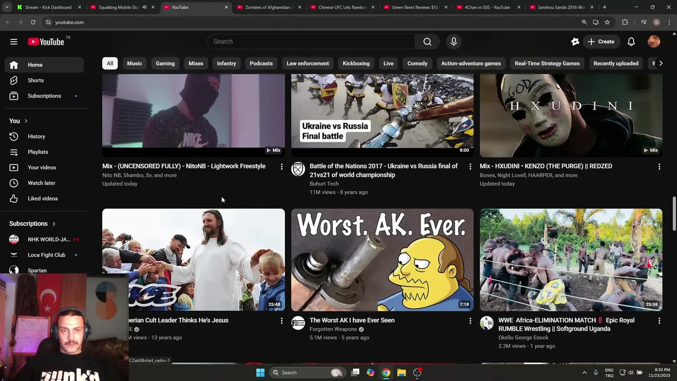Open options for Cult Leader Jesus video
This screenshot has height=381, width=677.
281,321
